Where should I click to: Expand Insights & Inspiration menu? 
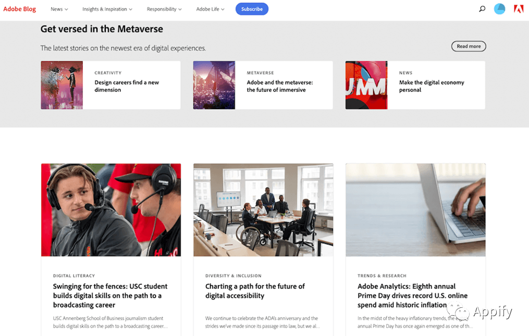[107, 9]
